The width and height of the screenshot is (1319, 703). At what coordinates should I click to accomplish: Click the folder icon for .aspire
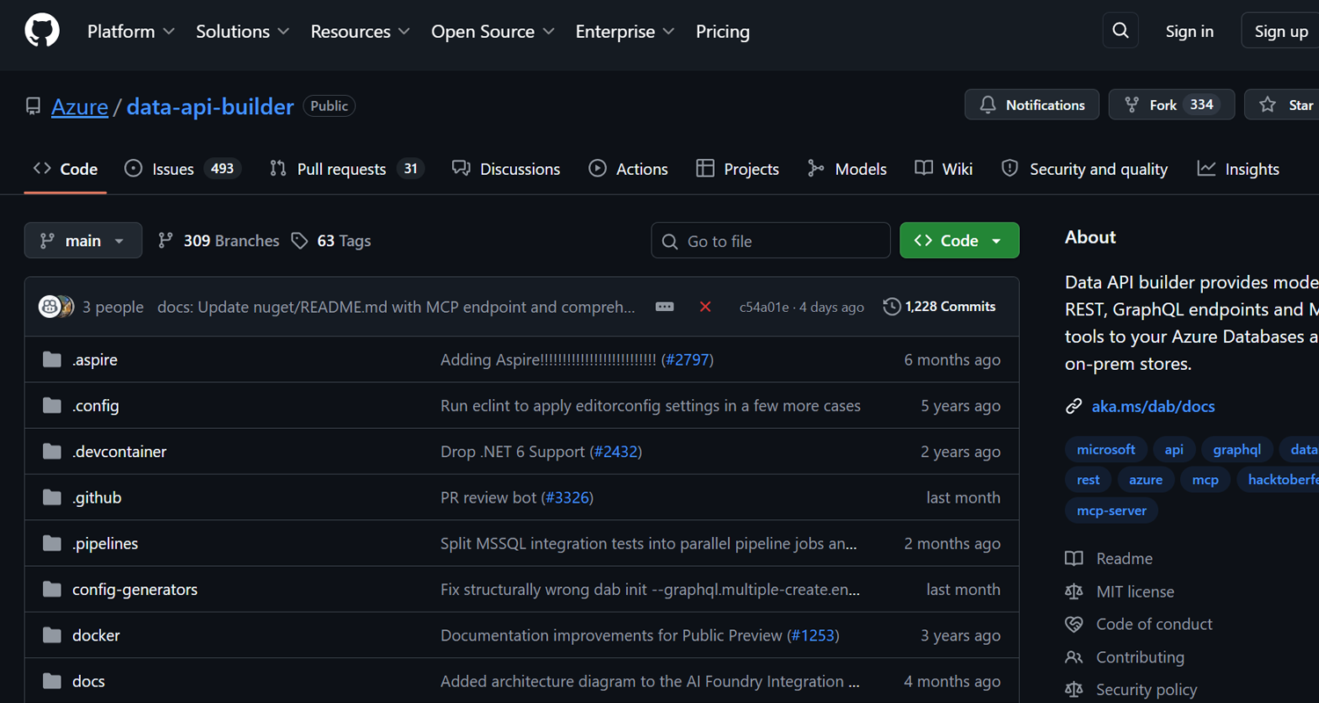(52, 359)
